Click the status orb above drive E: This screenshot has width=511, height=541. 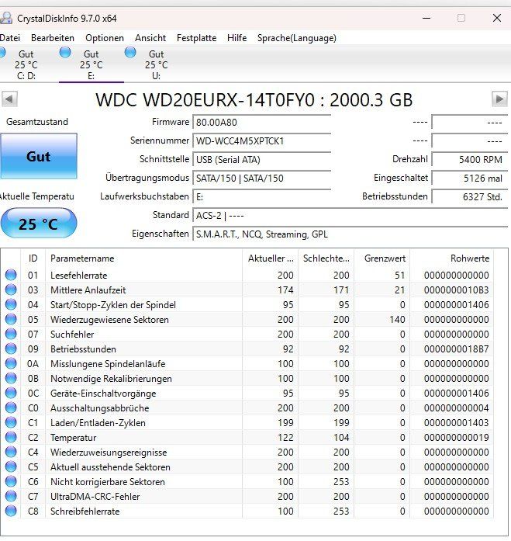[x=65, y=53]
